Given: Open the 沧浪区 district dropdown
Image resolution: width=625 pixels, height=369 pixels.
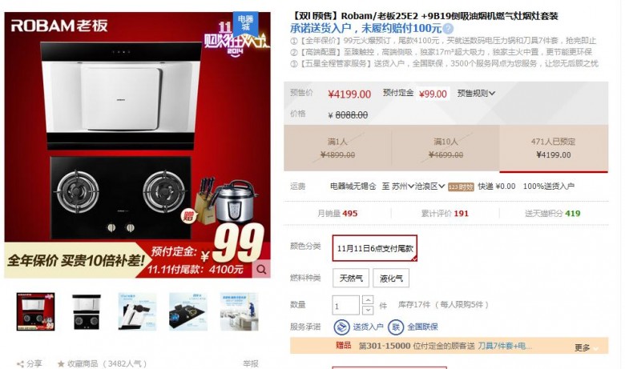Looking at the screenshot, I should coord(429,187).
